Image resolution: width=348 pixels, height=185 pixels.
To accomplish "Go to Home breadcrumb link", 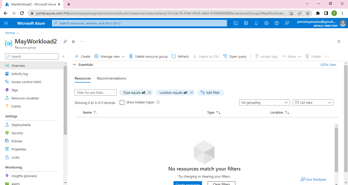I will (x=10, y=33).
